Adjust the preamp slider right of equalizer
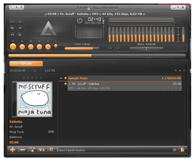 (183, 34)
